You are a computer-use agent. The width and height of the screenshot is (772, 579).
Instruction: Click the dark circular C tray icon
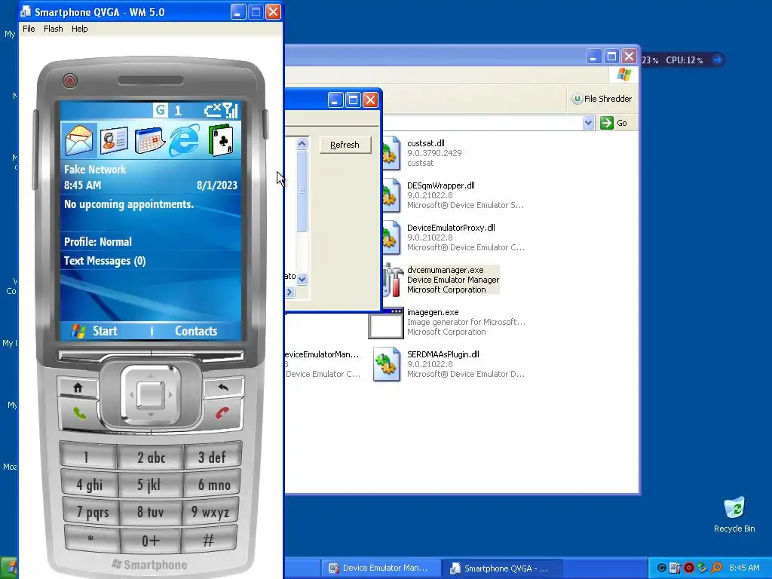(x=662, y=568)
